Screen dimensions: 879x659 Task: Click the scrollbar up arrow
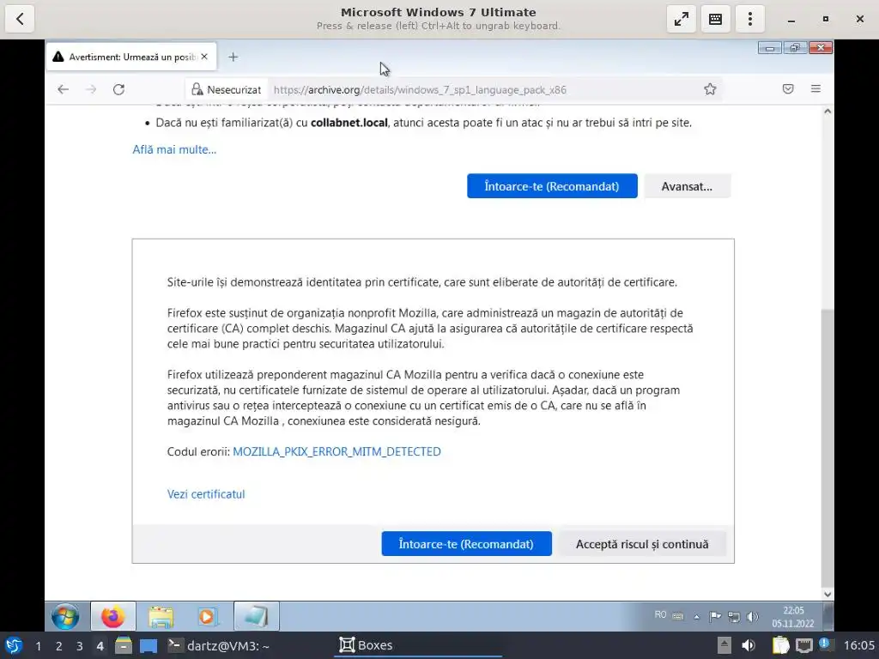[x=827, y=112]
